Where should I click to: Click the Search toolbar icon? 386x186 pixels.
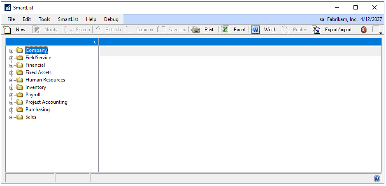[68, 30]
